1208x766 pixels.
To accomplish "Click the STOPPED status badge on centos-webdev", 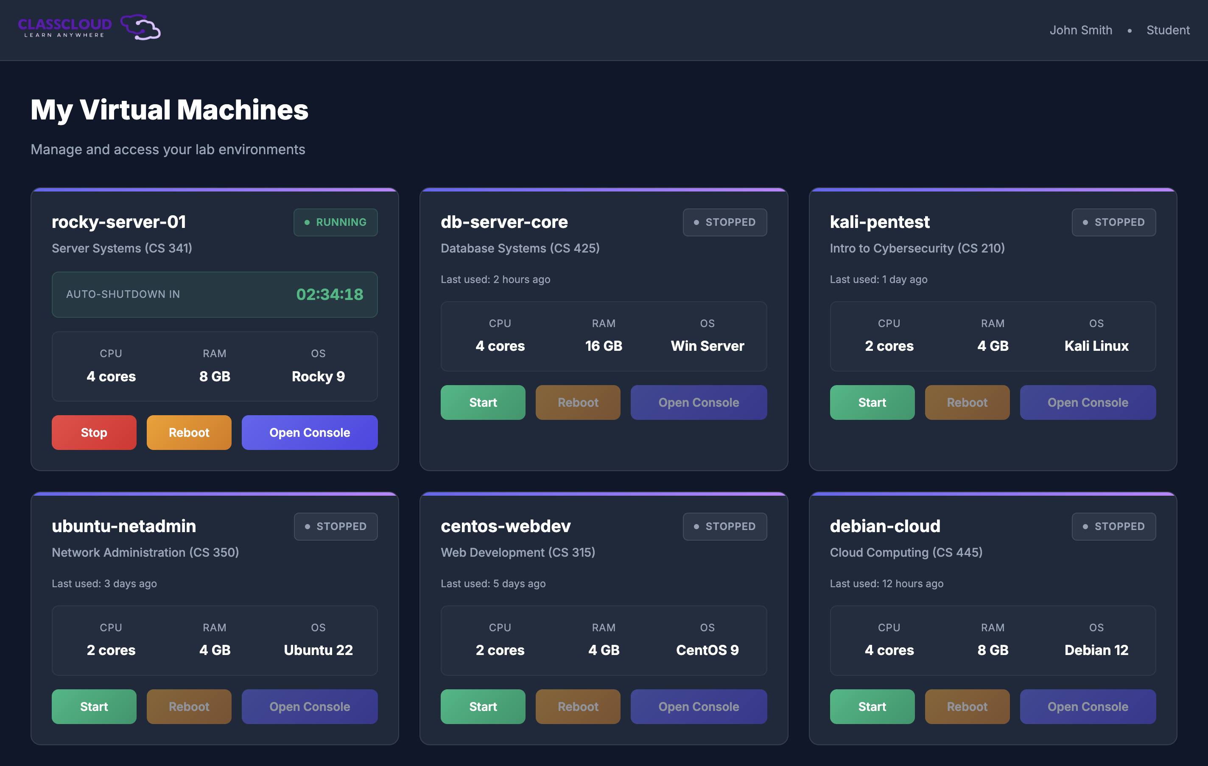I will 725,526.
